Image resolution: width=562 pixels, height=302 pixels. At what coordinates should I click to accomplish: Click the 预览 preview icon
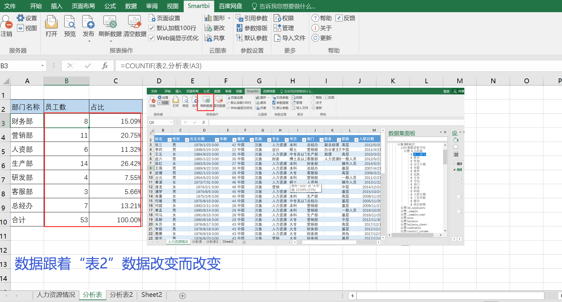pyautogui.click(x=70, y=22)
